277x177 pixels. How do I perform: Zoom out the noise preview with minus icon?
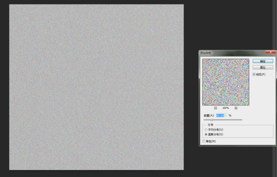pos(215,108)
